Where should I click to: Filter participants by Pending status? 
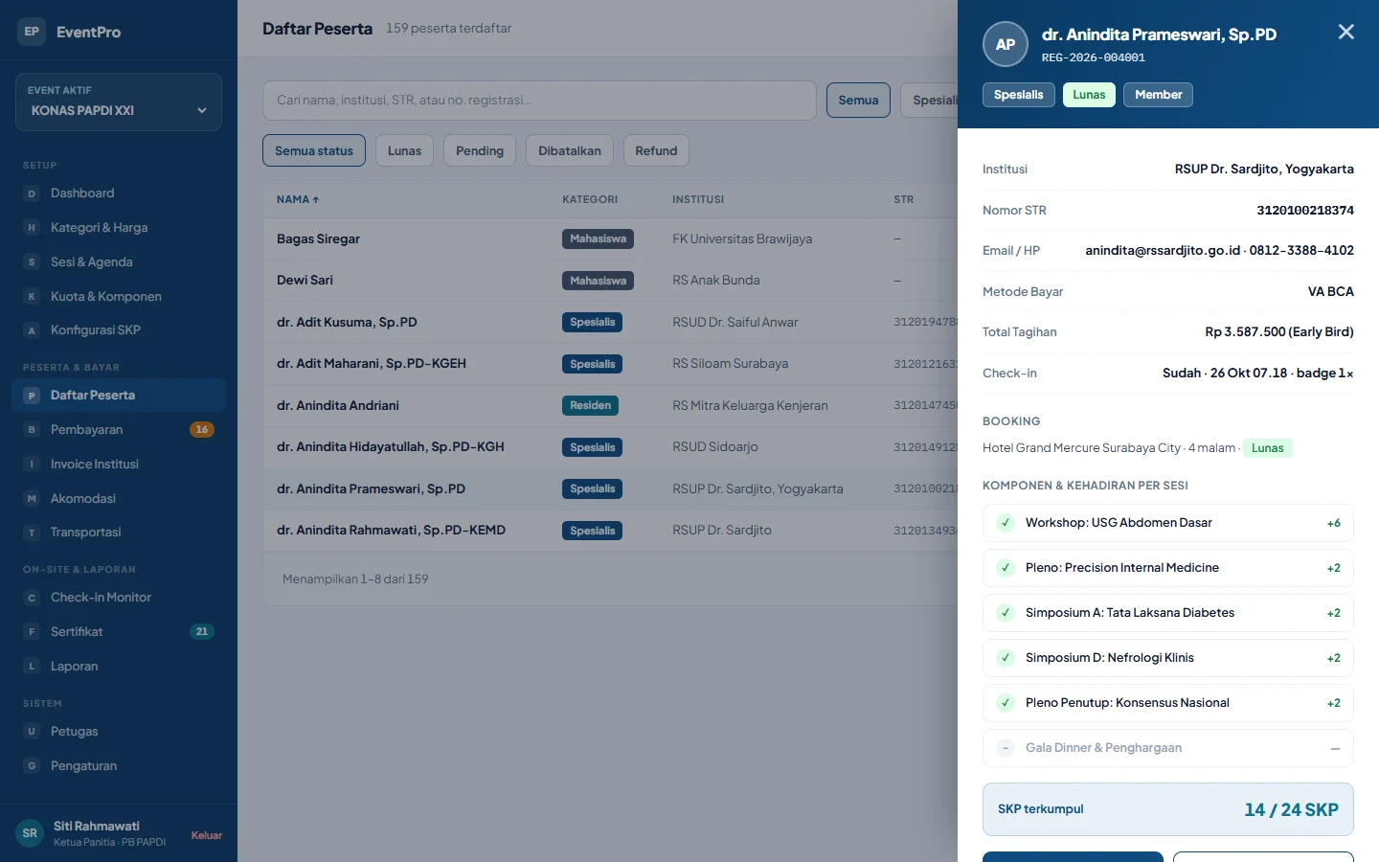pos(480,150)
